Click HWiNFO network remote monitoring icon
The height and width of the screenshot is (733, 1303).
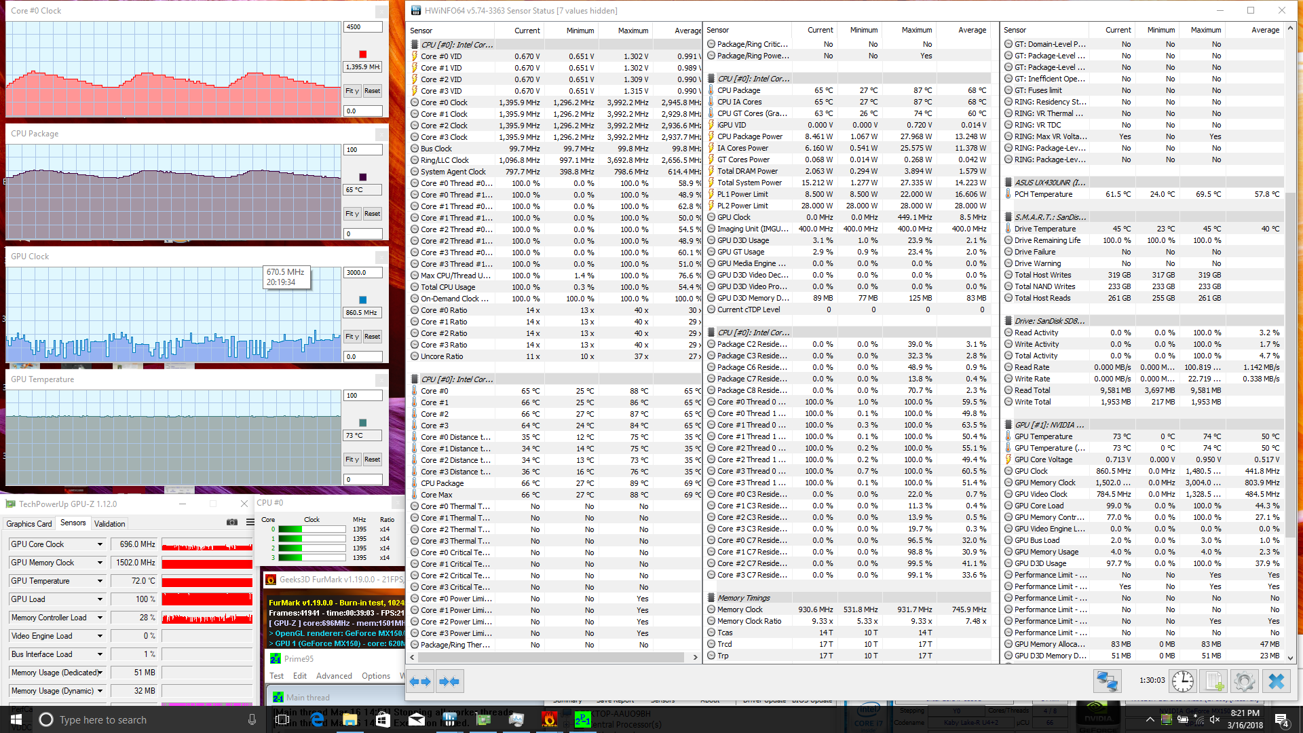click(x=1107, y=681)
